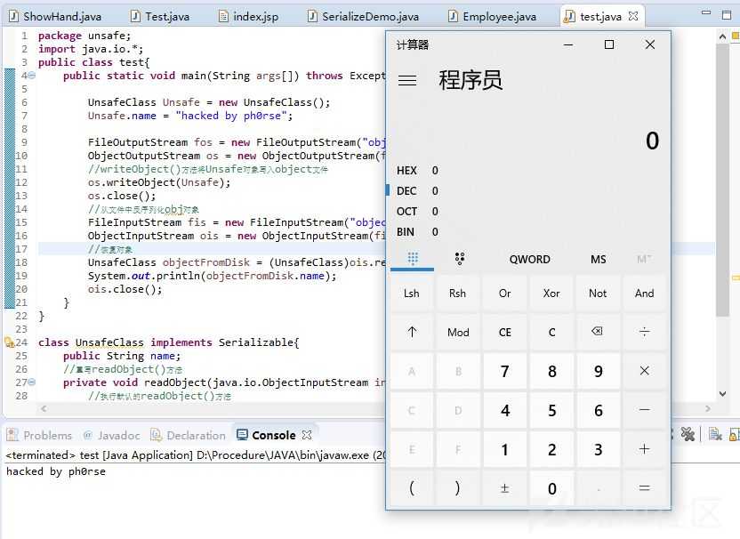This screenshot has height=539, width=740.
Task: Click the Not key
Action: 598,294
